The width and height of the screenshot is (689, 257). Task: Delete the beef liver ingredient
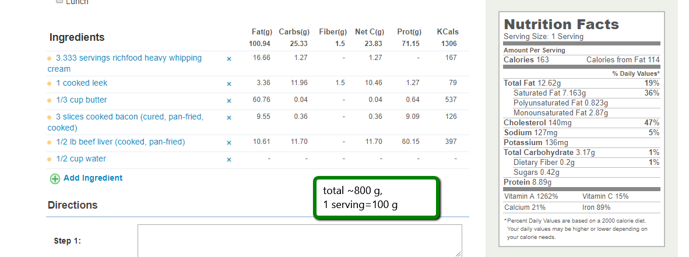229,143
